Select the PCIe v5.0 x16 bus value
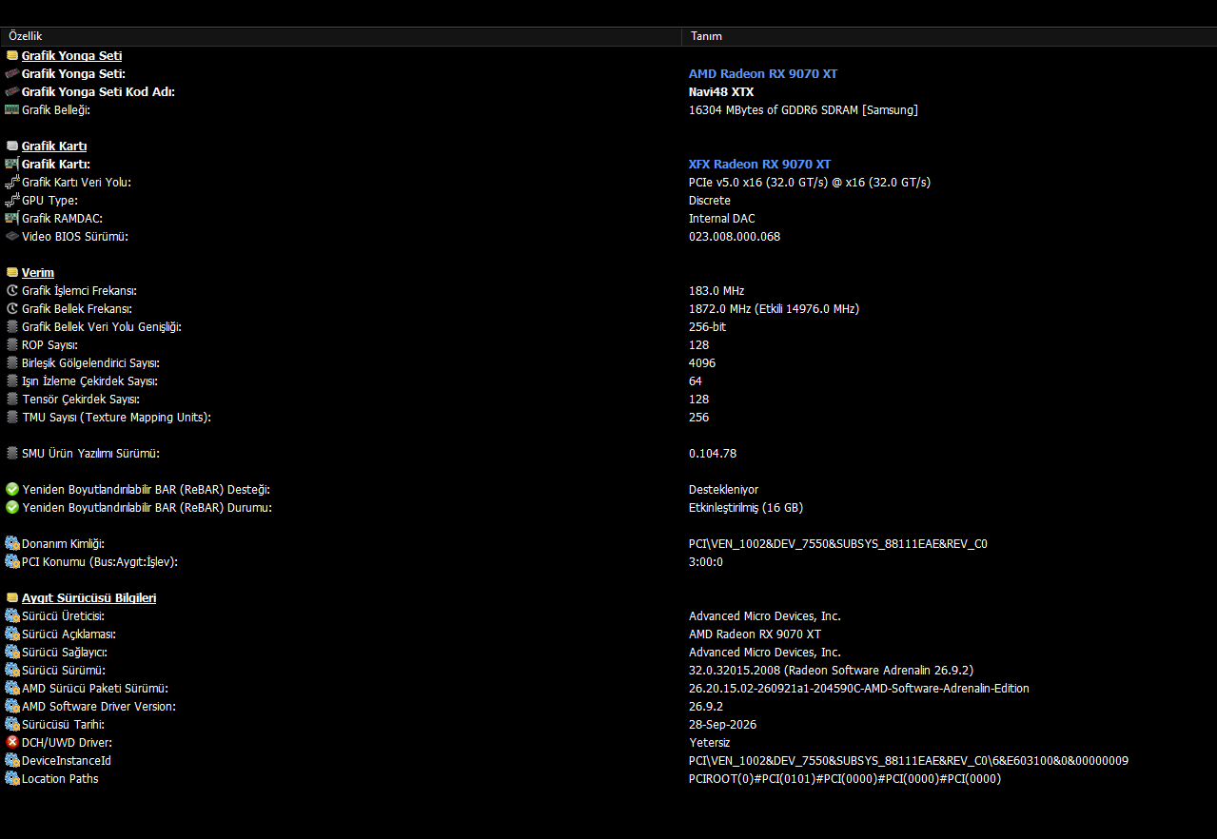Image resolution: width=1217 pixels, height=839 pixels. tap(810, 183)
